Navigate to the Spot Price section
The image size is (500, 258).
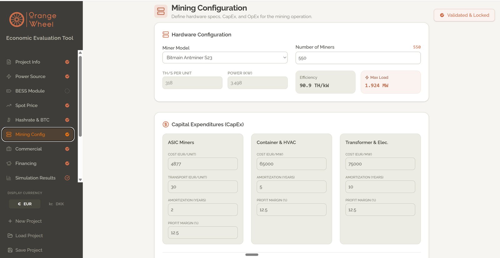(x=38, y=105)
